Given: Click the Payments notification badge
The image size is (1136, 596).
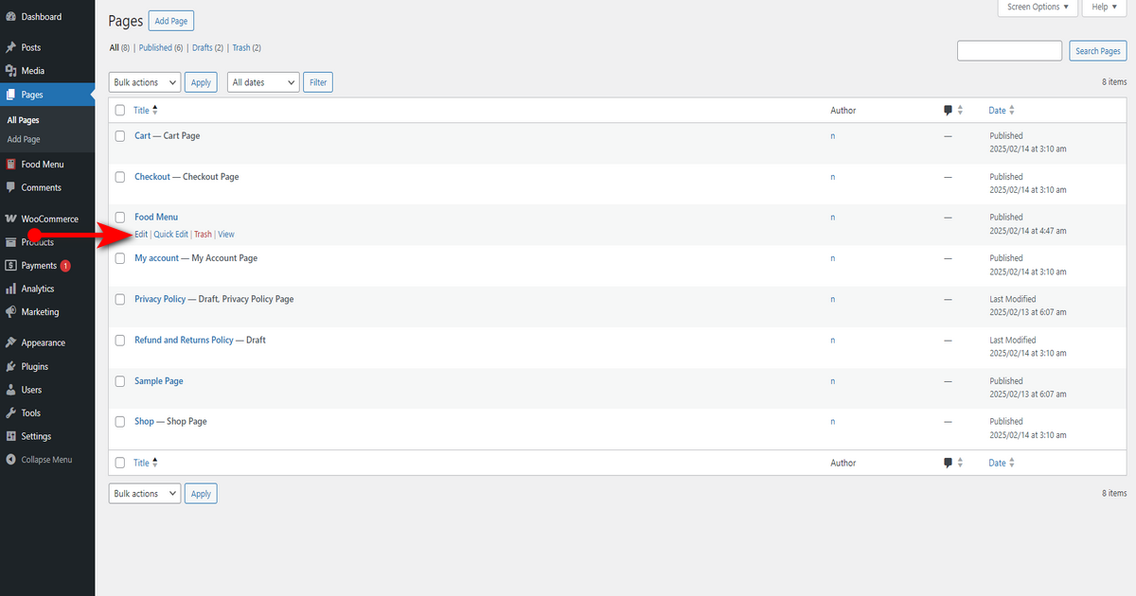Looking at the screenshot, I should 65,266.
